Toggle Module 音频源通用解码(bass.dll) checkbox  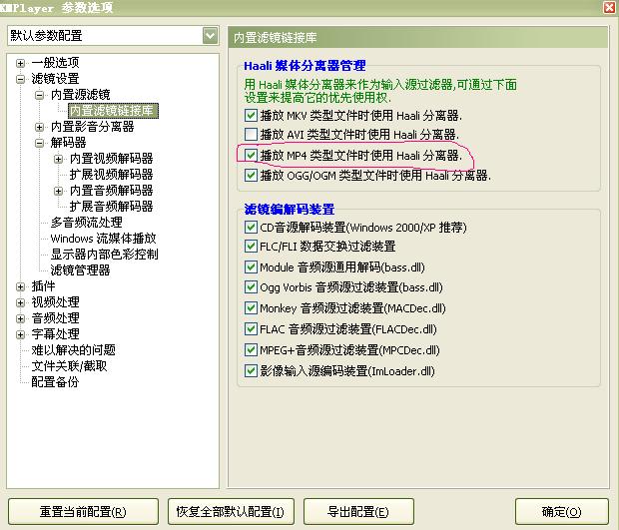(251, 267)
